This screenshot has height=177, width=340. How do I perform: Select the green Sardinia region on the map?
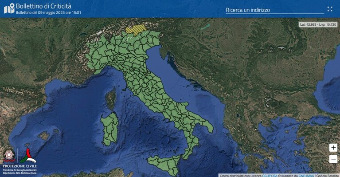[x=110, y=129]
